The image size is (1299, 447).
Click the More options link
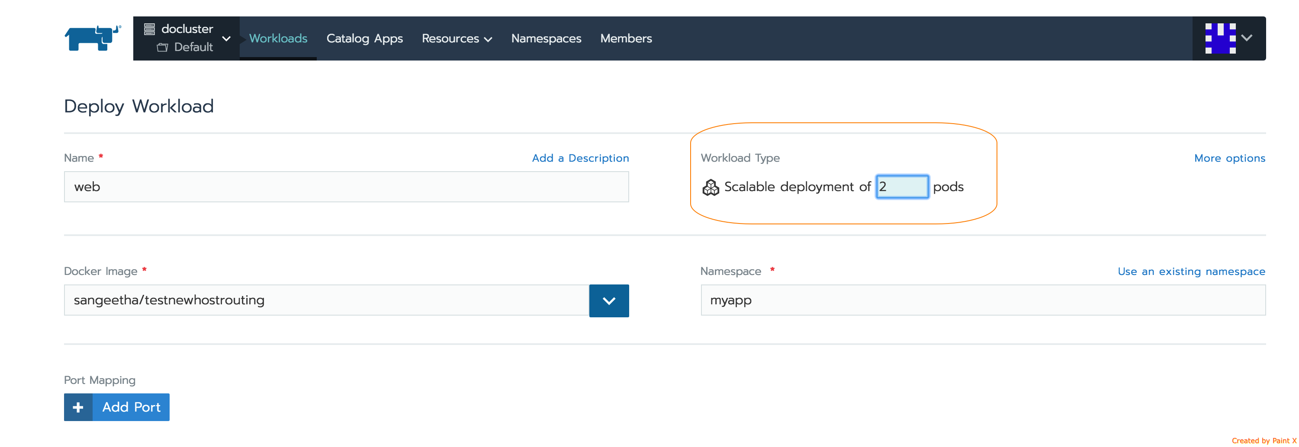point(1229,158)
